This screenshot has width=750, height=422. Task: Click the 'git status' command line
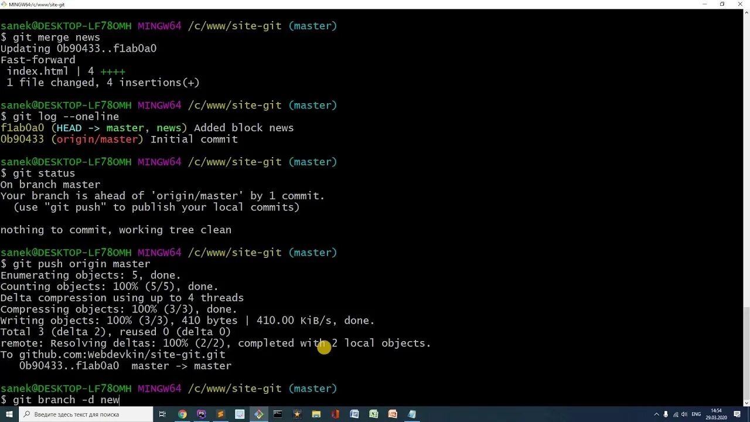pos(38,173)
